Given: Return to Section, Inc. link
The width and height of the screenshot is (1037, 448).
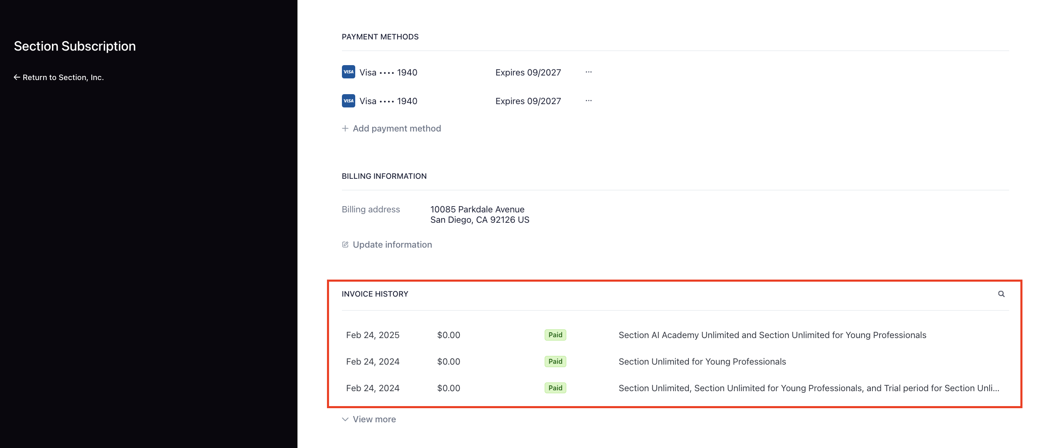Looking at the screenshot, I should [63, 78].
